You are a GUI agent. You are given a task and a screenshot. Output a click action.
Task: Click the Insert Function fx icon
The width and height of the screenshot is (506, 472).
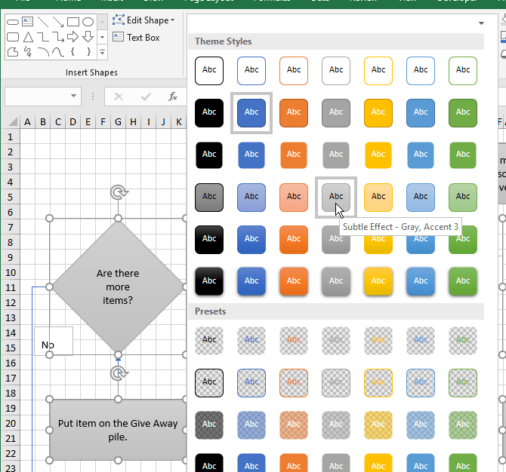(173, 96)
